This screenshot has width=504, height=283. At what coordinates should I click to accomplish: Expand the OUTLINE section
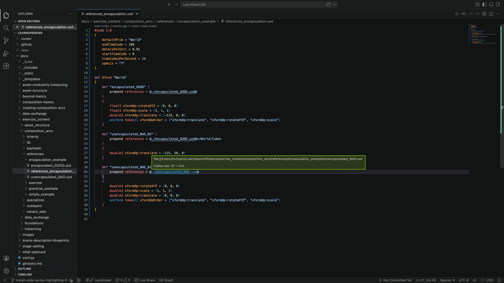coord(45,269)
